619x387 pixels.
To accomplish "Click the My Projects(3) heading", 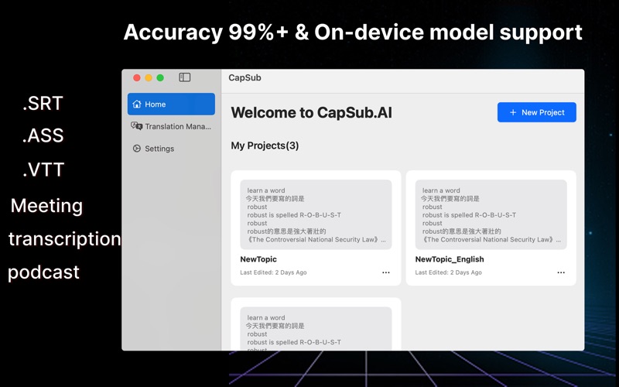I will tap(265, 146).
